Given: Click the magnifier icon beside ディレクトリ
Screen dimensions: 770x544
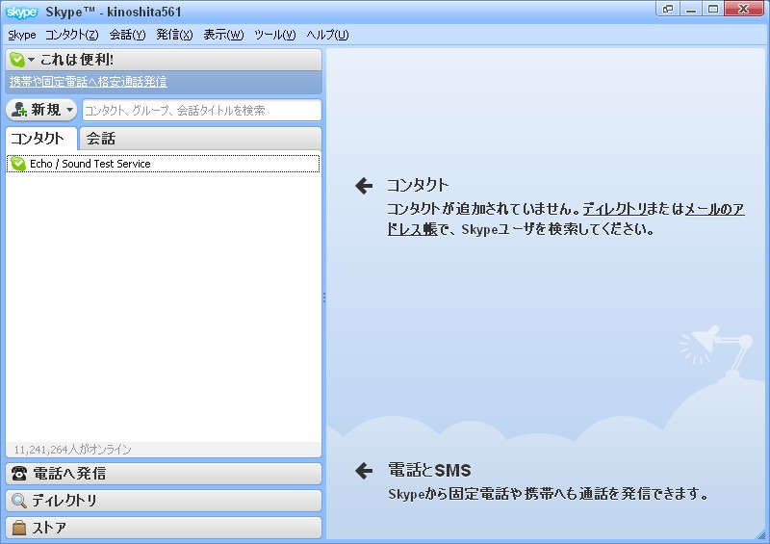Looking at the screenshot, I should tap(18, 501).
